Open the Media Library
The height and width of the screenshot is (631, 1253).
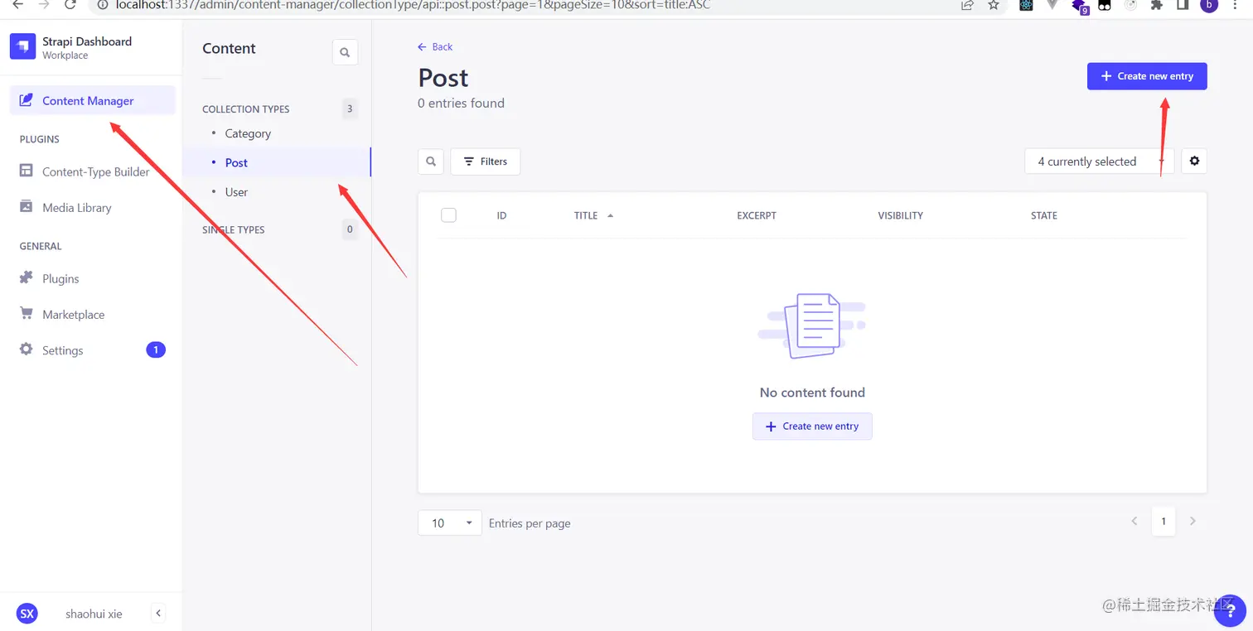77,207
